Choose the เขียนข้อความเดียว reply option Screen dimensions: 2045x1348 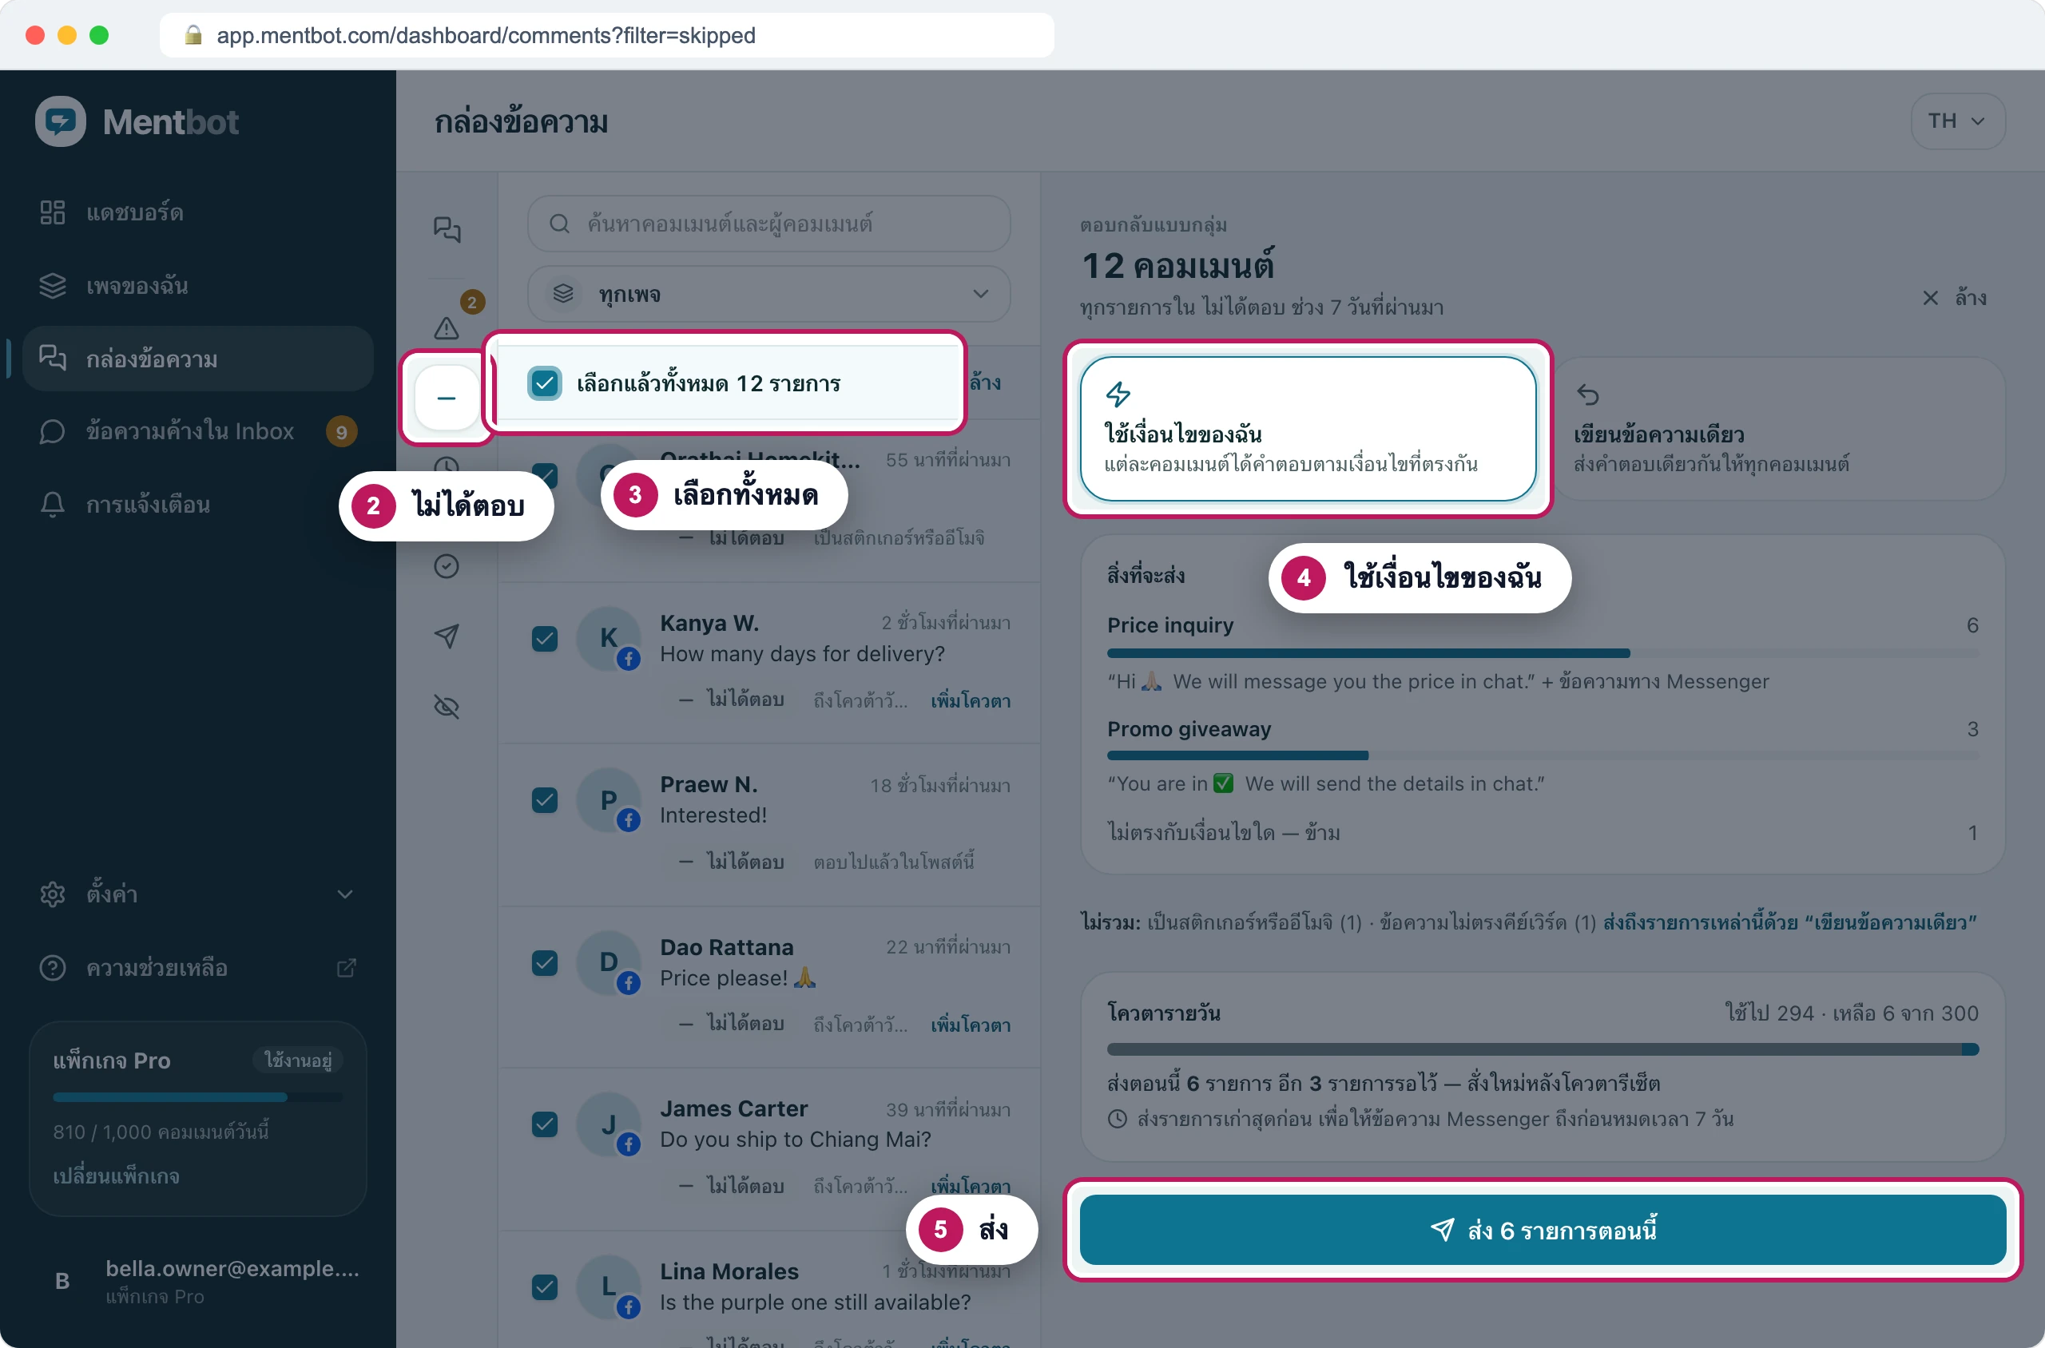[1778, 428]
